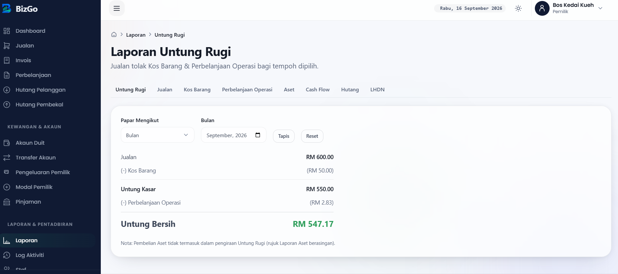Viewport: 618px width, 274px height.
Task: Select the RM 600.00 Jualan amount
Action: [x=320, y=157]
